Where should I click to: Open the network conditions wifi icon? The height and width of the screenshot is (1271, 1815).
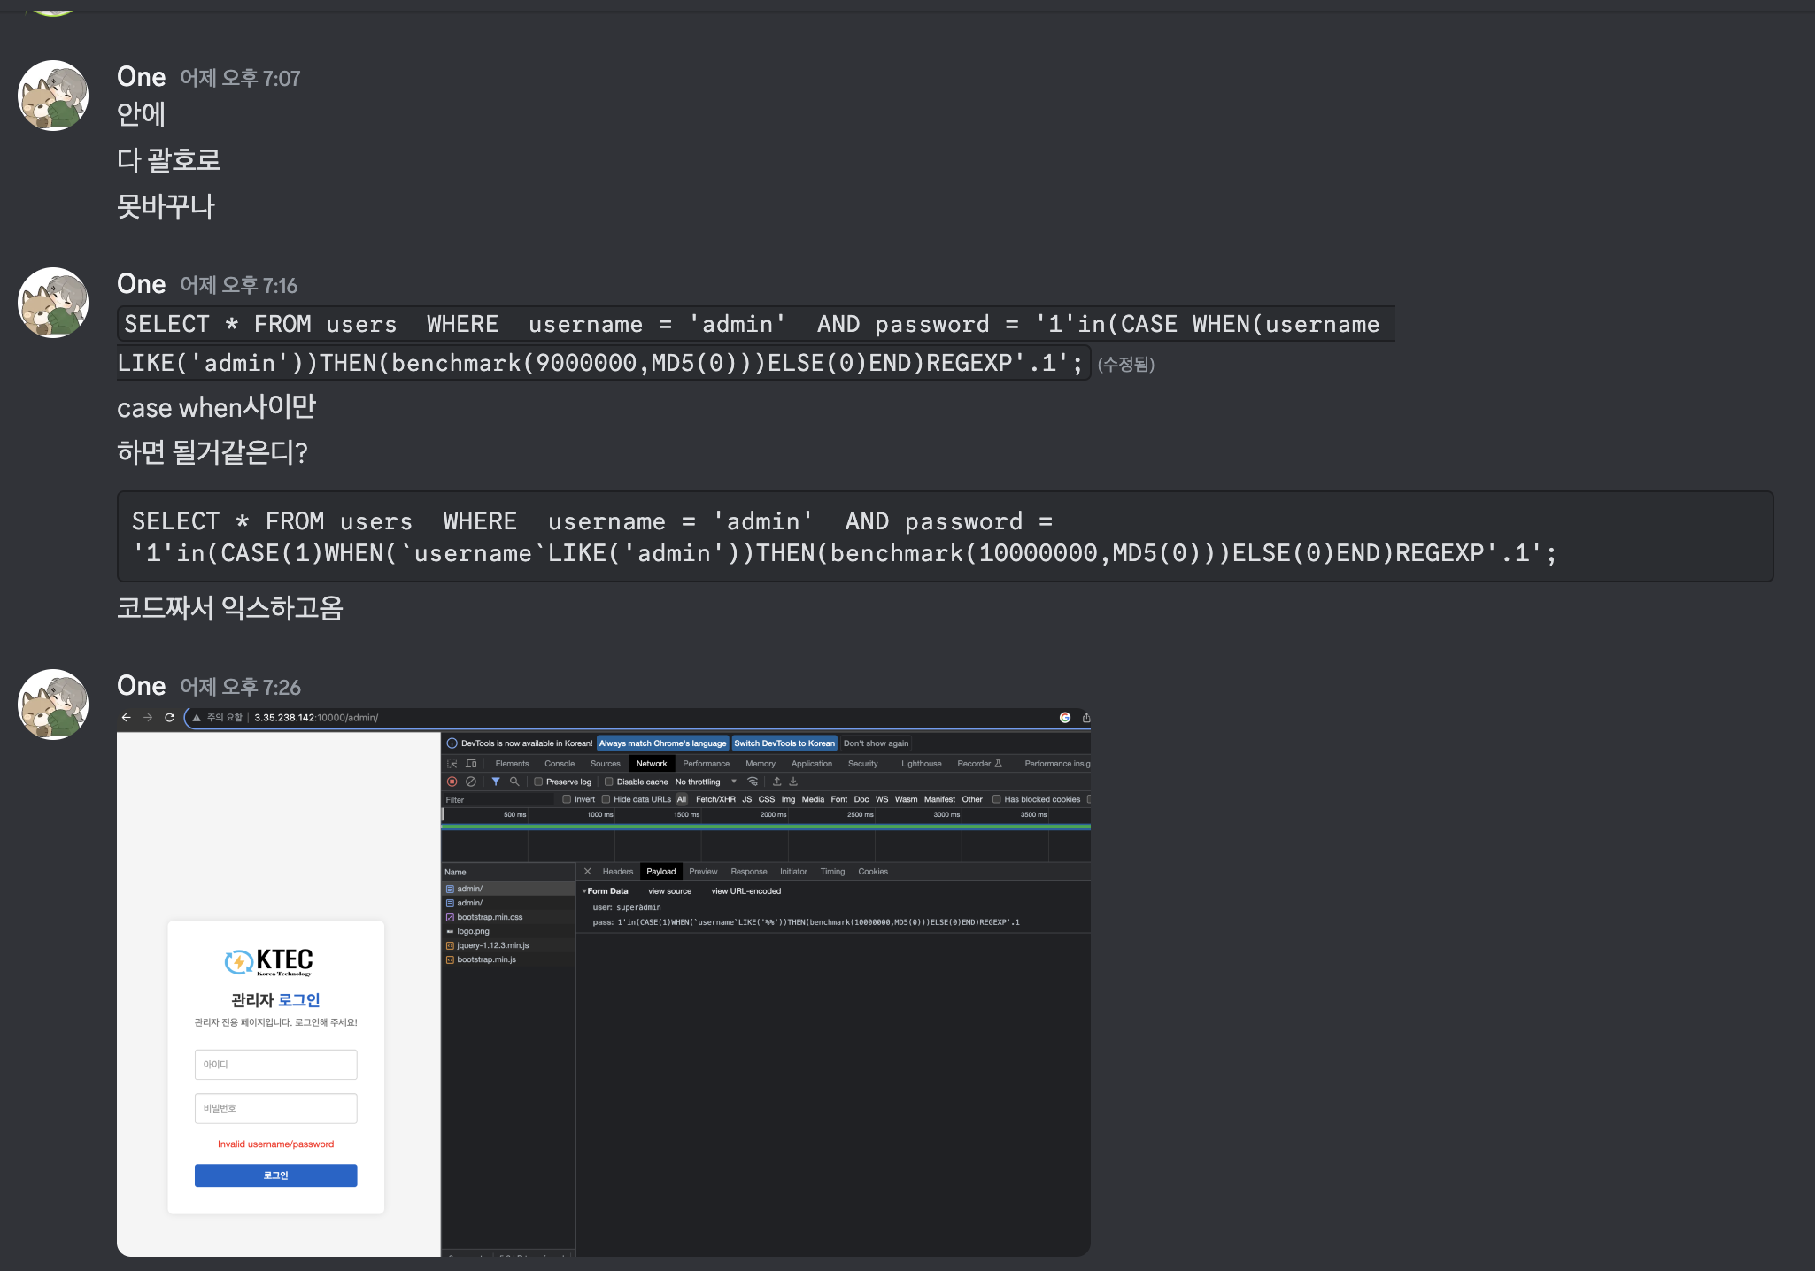[753, 782]
